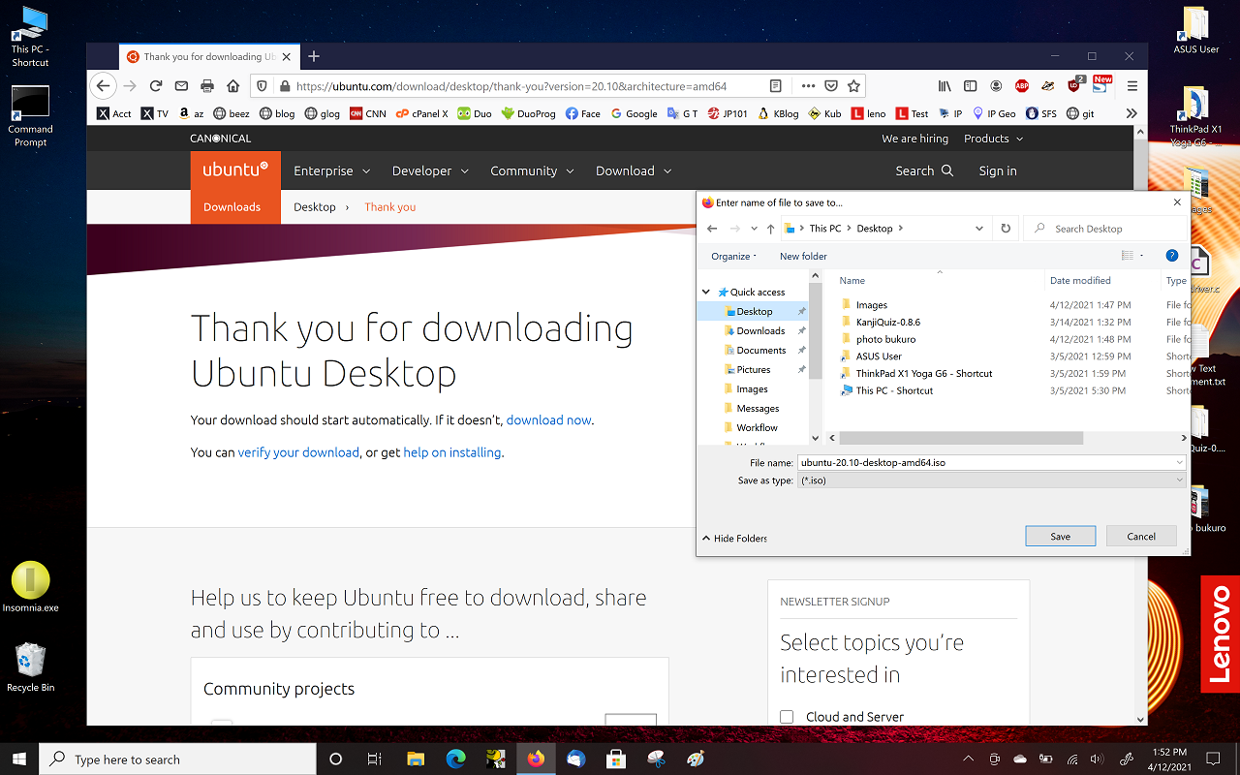This screenshot has height=775, width=1240.
Task: Expand Community menu on Ubuntu site
Action: point(532,170)
